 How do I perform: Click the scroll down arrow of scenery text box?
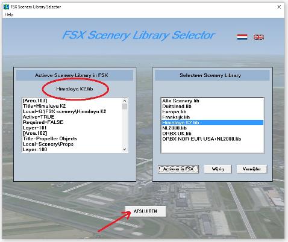coord(125,149)
